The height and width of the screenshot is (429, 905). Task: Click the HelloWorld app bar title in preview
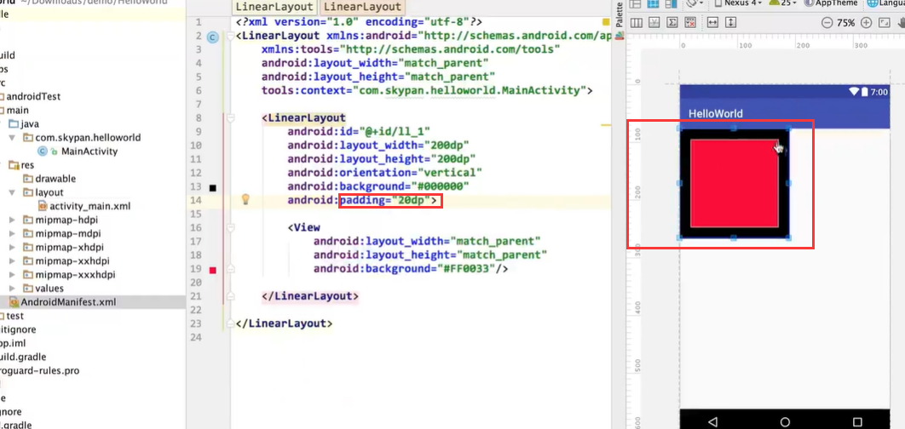click(716, 113)
